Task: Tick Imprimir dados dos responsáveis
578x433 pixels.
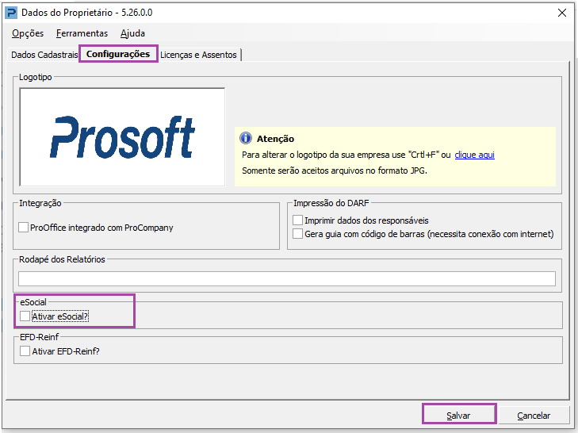Action: click(297, 220)
